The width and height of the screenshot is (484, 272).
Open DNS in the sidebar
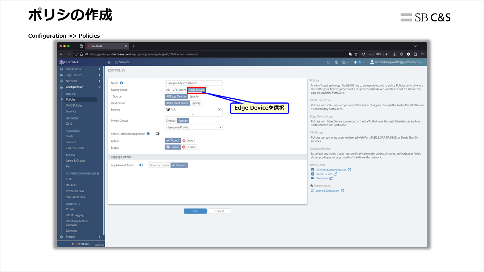[x=69, y=124]
